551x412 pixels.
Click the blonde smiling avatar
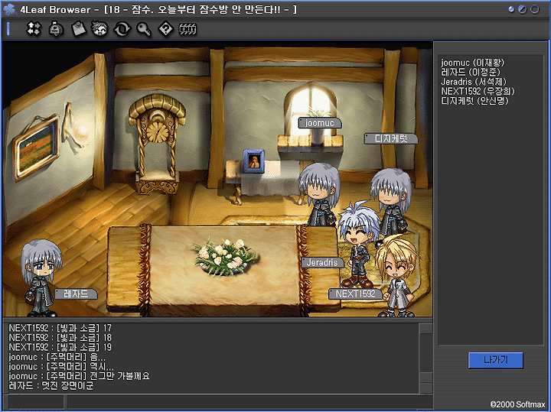pyautogui.click(x=398, y=275)
